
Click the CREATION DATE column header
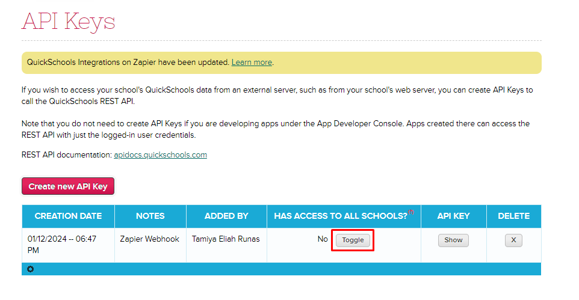click(x=69, y=216)
